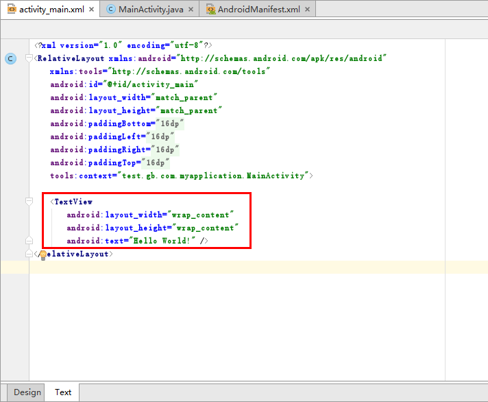The width and height of the screenshot is (488, 402).
Task: Click the xmlns:android schema URL
Action: click(x=281, y=58)
